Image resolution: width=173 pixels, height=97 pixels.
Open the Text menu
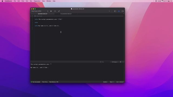click(27, 1)
